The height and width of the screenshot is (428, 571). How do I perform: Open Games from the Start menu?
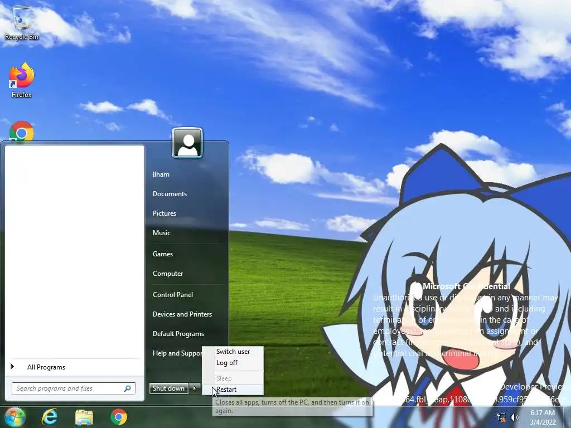click(163, 254)
